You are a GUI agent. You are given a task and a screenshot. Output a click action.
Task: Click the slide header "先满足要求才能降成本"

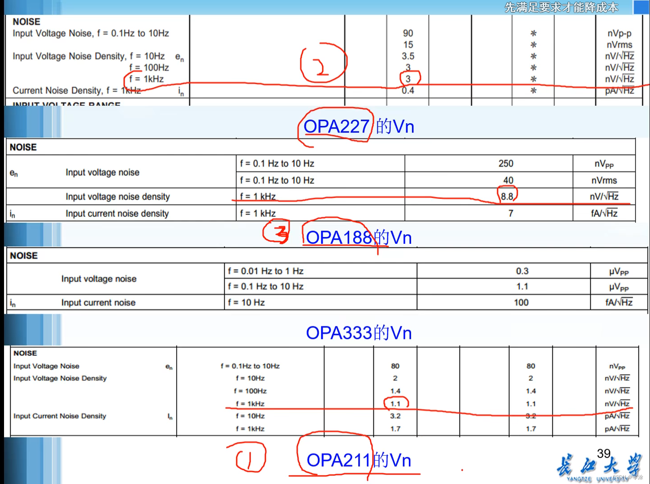561,7
